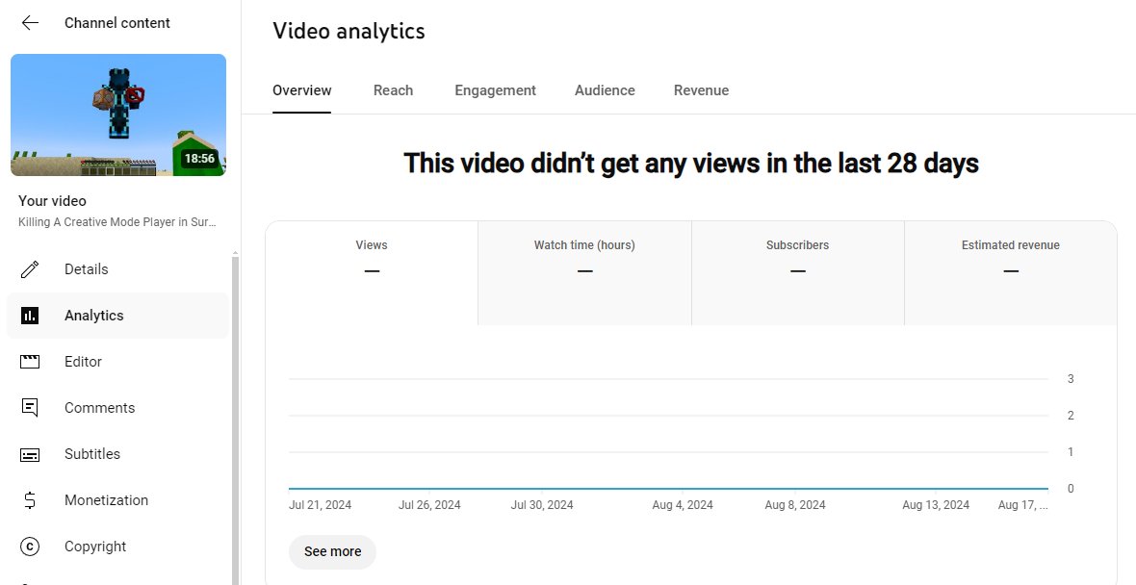1136x585 pixels.
Task: Click the Aug 4, 2024 axis label
Action: pos(683,505)
